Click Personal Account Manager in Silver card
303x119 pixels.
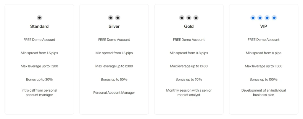tap(114, 93)
